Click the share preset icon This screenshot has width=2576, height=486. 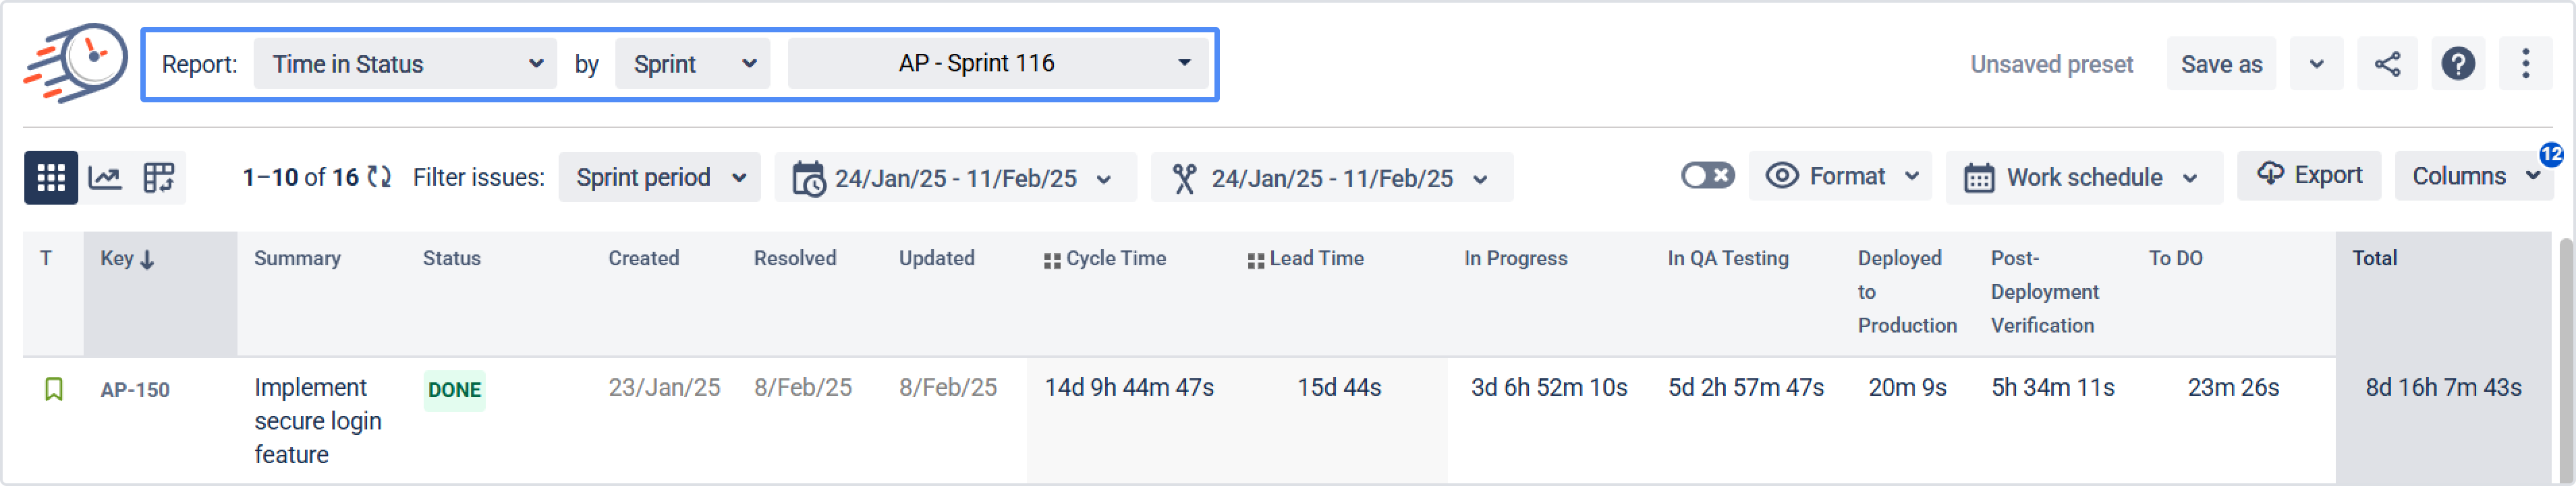pos(2386,65)
